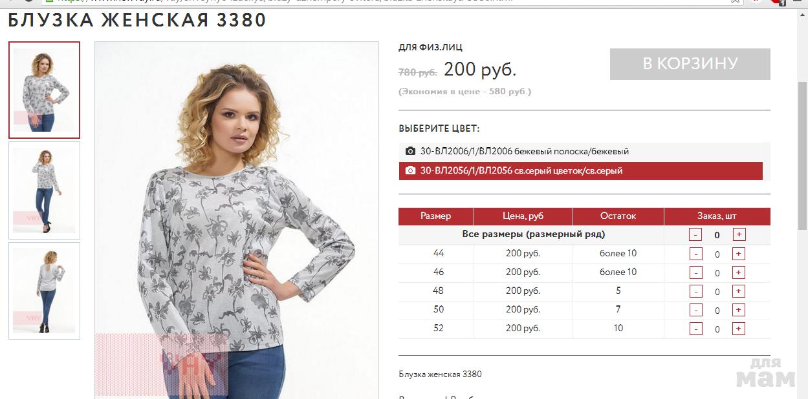The height and width of the screenshot is (399, 808).
Task: View the third back-view thumbnail
Action: click(44, 291)
